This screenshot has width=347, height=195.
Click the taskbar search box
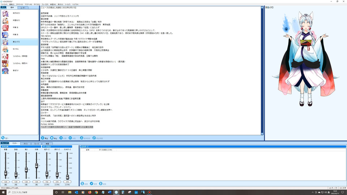point(30,192)
